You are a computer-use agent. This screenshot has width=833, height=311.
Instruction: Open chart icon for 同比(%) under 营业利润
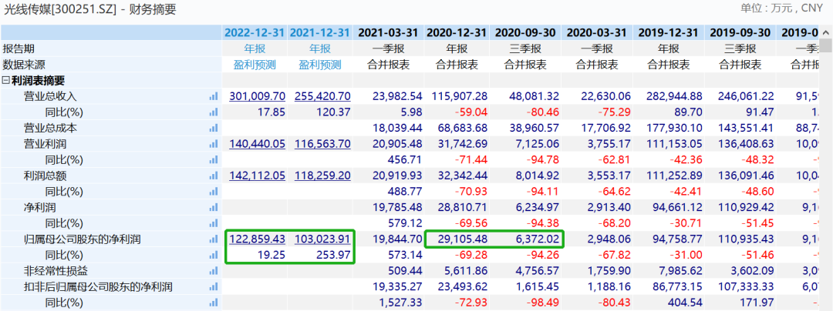pos(214,160)
